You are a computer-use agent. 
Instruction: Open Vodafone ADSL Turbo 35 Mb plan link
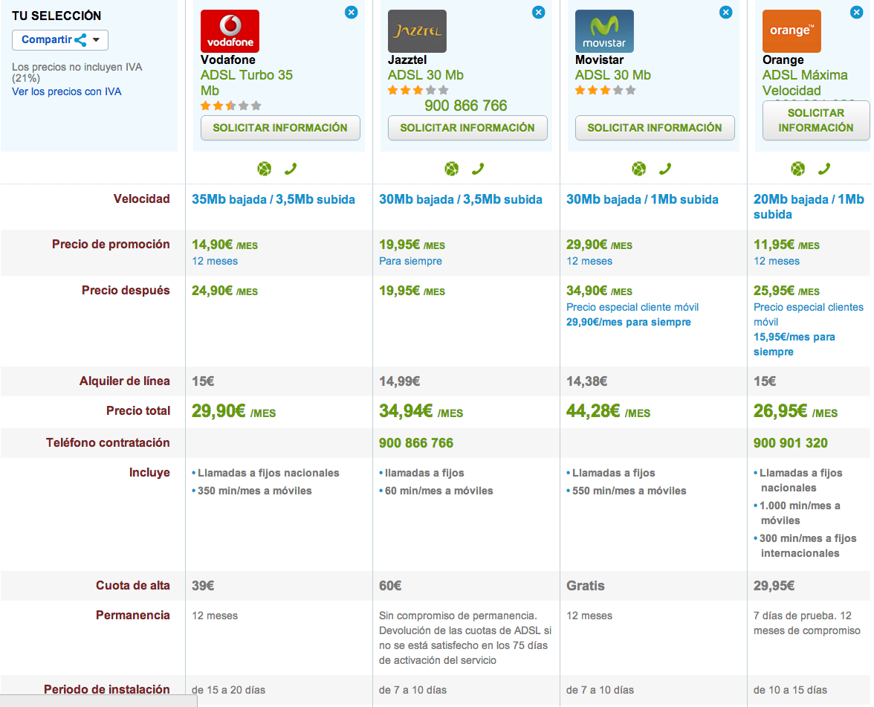(247, 83)
